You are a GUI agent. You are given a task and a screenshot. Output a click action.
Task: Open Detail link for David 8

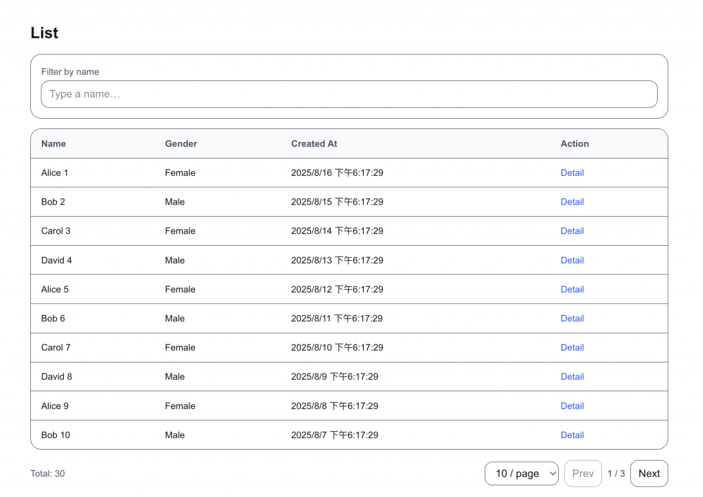[572, 376]
